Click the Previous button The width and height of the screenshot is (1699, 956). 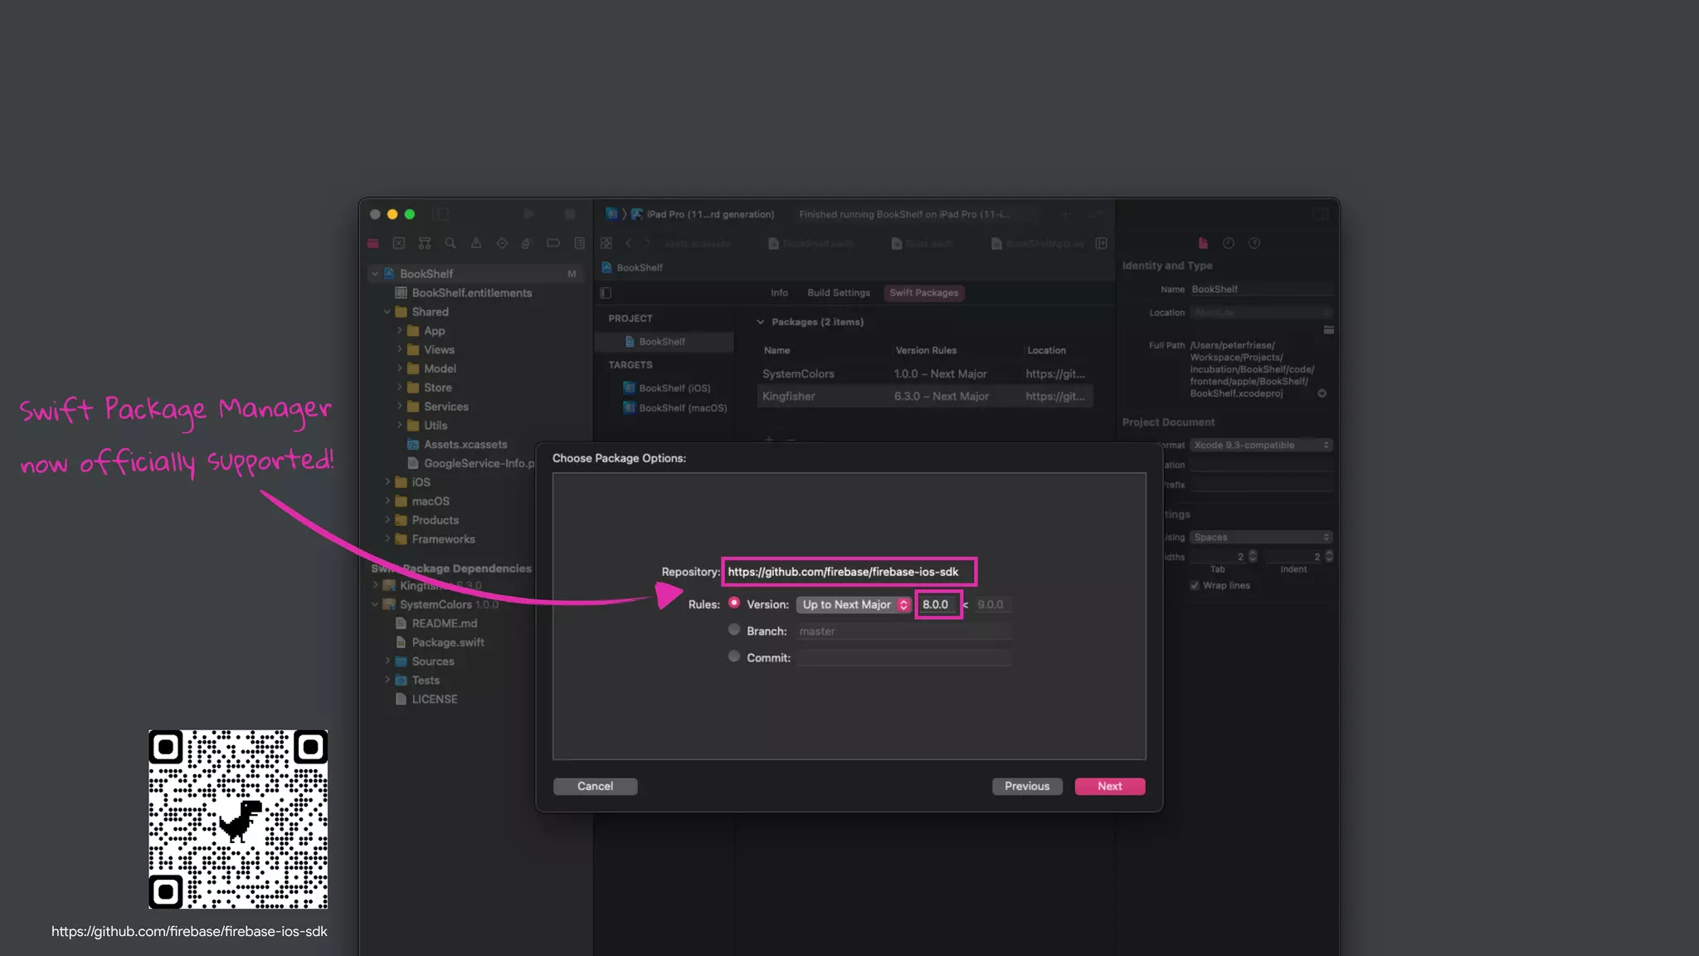point(1027,786)
